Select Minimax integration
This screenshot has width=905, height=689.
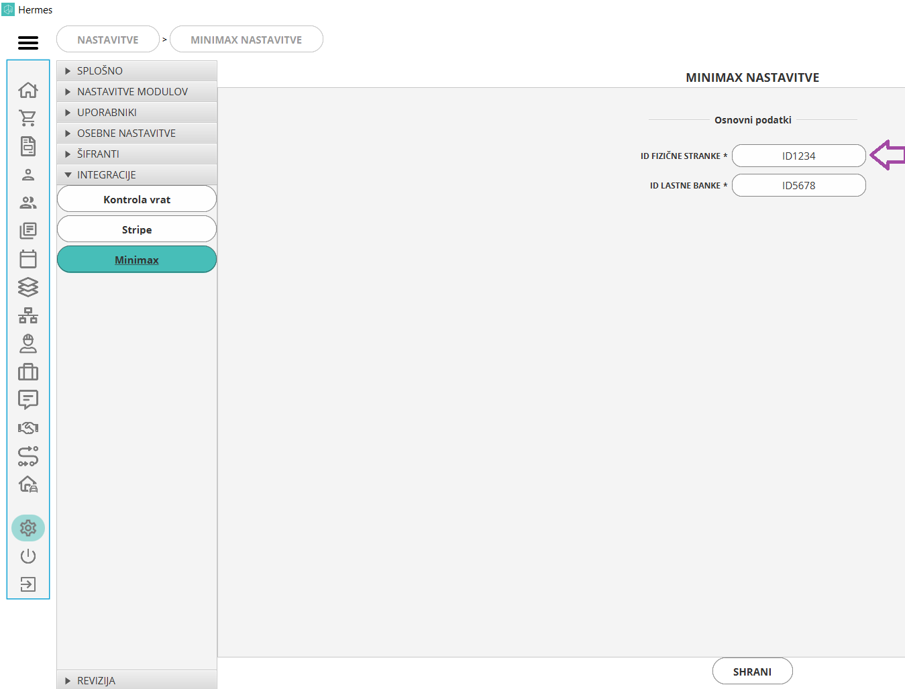137,260
